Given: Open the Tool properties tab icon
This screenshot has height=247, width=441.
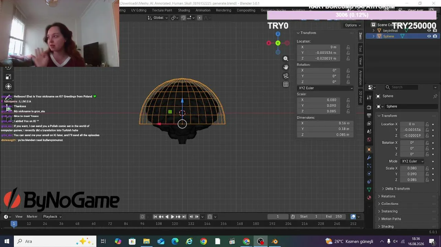Looking at the screenshot, I should (x=369, y=97).
